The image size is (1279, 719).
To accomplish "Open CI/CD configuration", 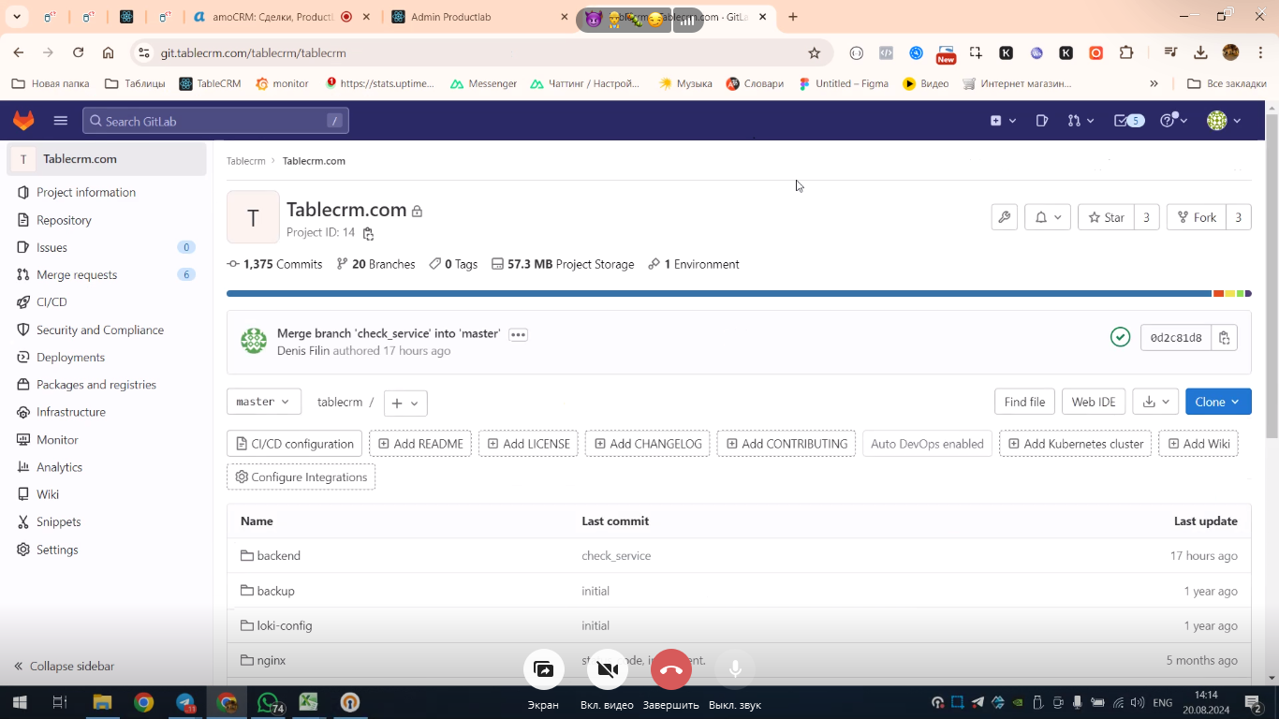I will [x=294, y=444].
